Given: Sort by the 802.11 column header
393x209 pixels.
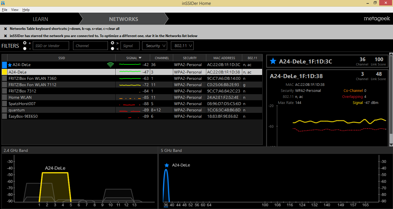Looking at the screenshot, I should coord(252,58).
